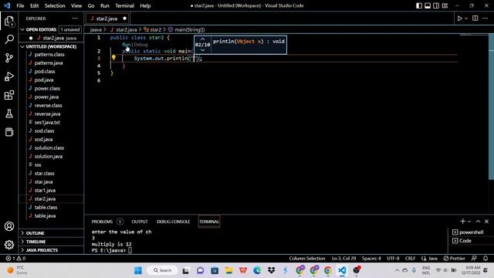This screenshot has width=494, height=278.
Task: Open the Go menu
Action: coord(91,5)
